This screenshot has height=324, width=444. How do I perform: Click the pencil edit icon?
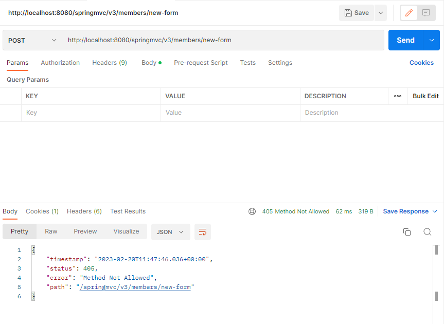[x=409, y=13]
